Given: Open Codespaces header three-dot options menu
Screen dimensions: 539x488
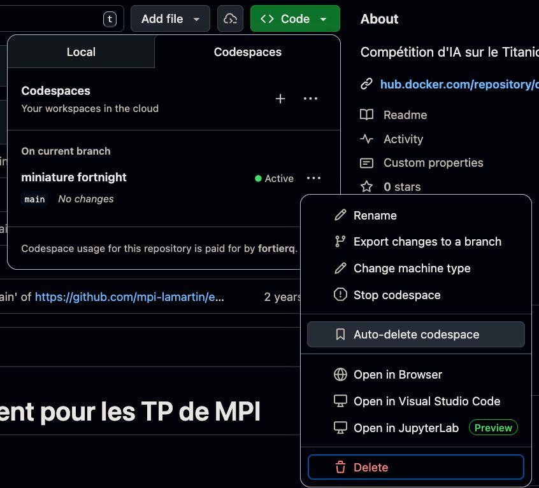Looking at the screenshot, I should coord(310,99).
